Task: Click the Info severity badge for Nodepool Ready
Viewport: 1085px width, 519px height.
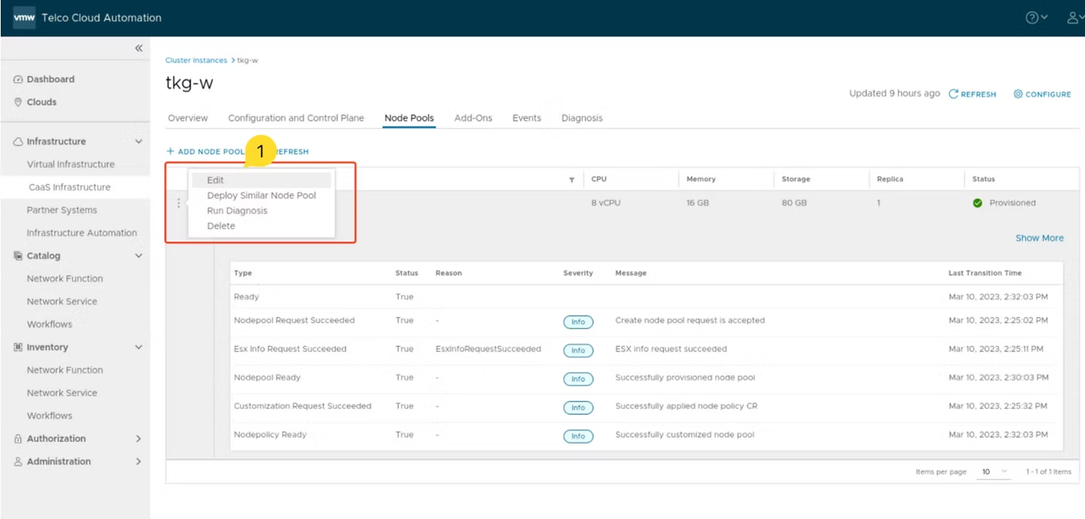Action: pyautogui.click(x=578, y=379)
